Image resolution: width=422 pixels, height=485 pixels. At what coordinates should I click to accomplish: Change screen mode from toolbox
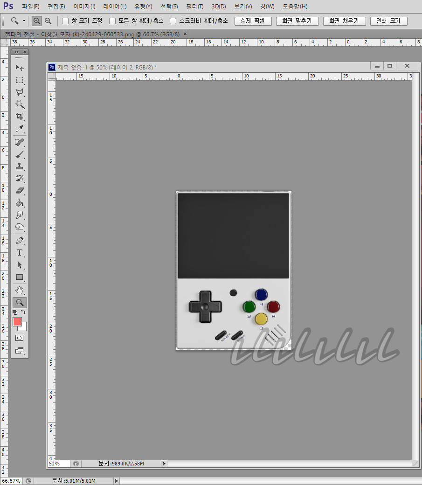20,350
